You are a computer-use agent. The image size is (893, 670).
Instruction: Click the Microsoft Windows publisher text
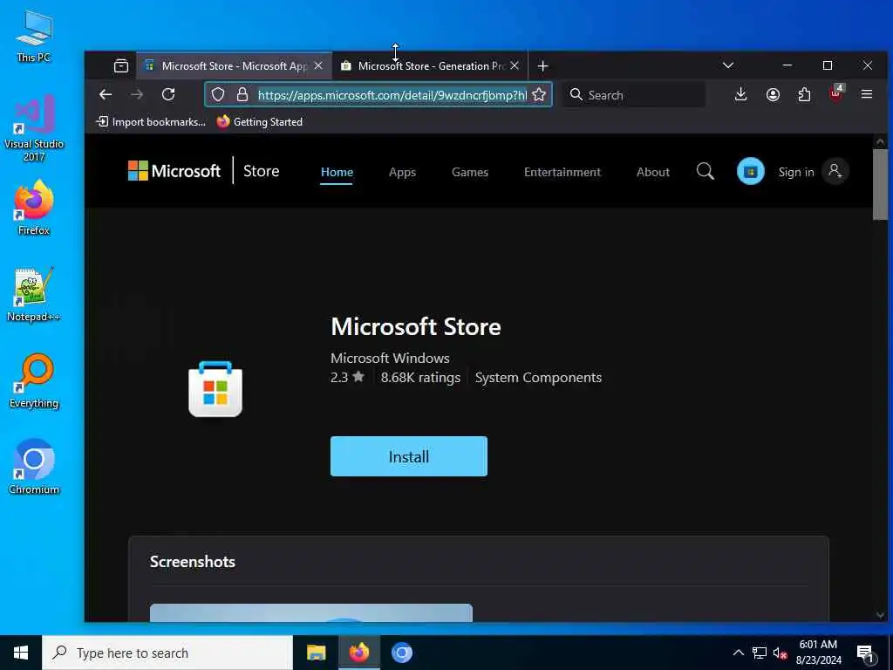point(390,359)
